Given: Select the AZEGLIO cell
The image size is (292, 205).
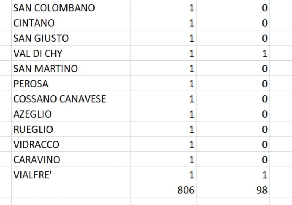Looking at the screenshot, I should (x=32, y=114).
